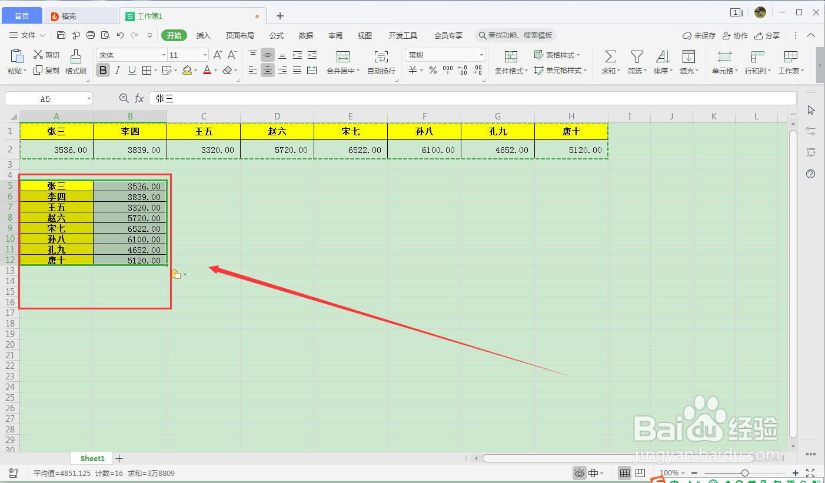Undo the last action
This screenshot has height=483, width=825.
[x=120, y=35]
